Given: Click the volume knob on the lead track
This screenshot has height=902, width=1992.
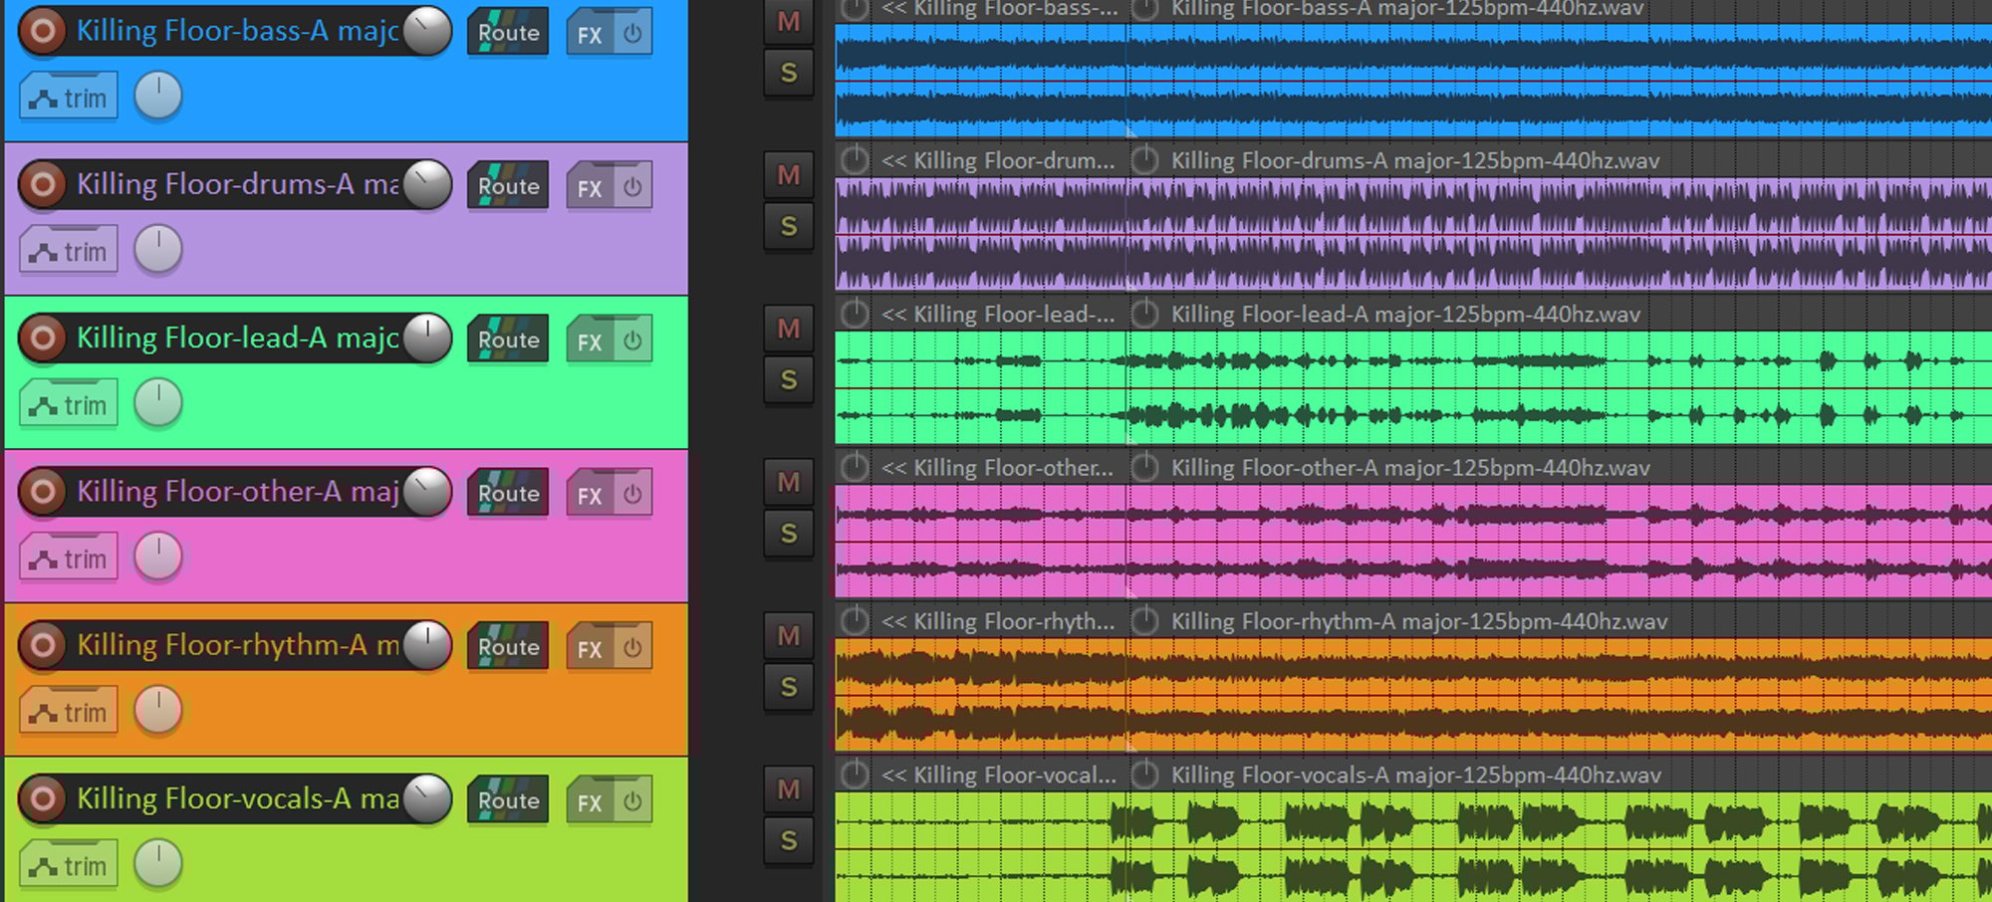Looking at the screenshot, I should coord(427,338).
